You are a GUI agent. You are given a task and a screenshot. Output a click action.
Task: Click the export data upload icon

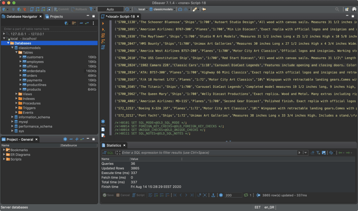(x=213, y=195)
